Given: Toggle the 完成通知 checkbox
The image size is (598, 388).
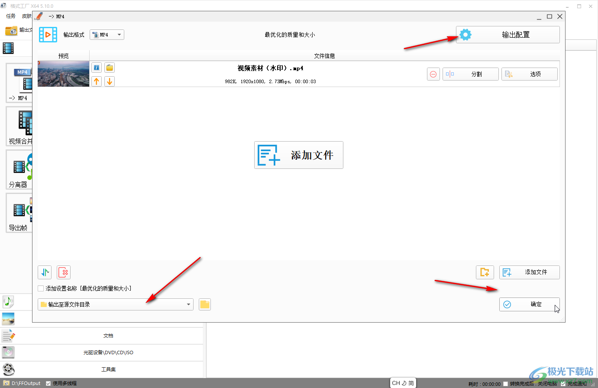Looking at the screenshot, I should click(563, 384).
